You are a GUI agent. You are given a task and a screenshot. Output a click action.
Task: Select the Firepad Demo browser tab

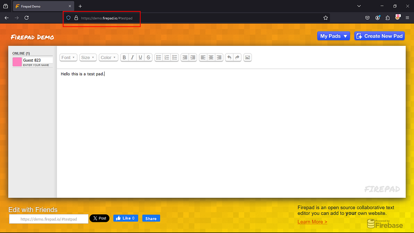pyautogui.click(x=38, y=6)
